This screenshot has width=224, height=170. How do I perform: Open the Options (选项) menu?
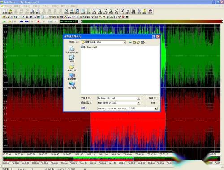tap(55, 6)
